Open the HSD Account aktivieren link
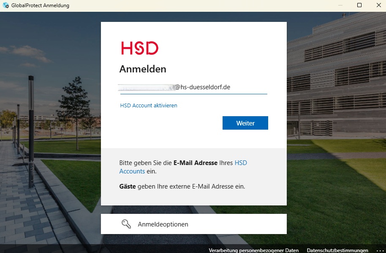This screenshot has width=386, height=253. coord(148,105)
